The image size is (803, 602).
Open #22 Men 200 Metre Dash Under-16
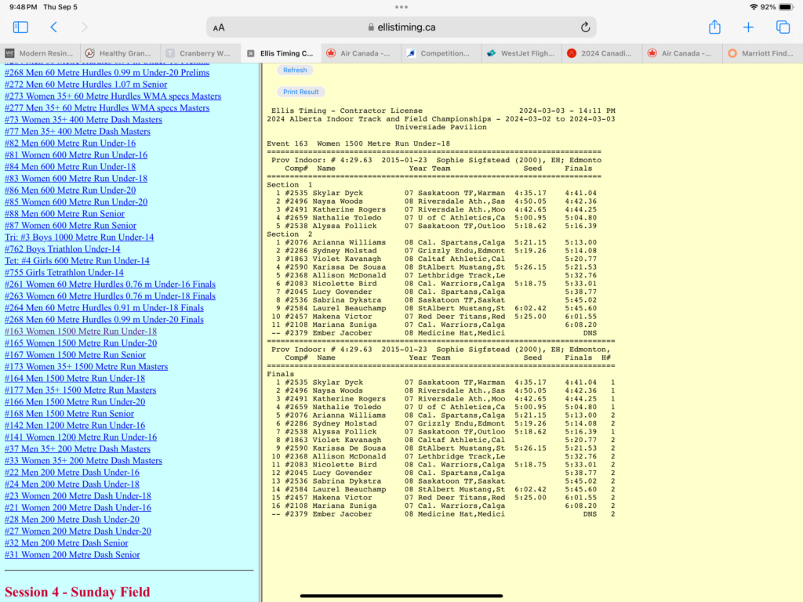[71, 473]
